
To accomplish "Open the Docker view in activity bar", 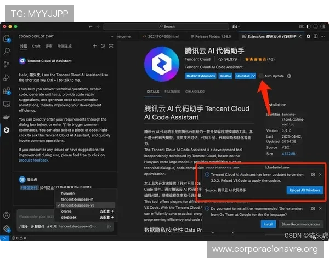I will pyautogui.click(x=7, y=117).
